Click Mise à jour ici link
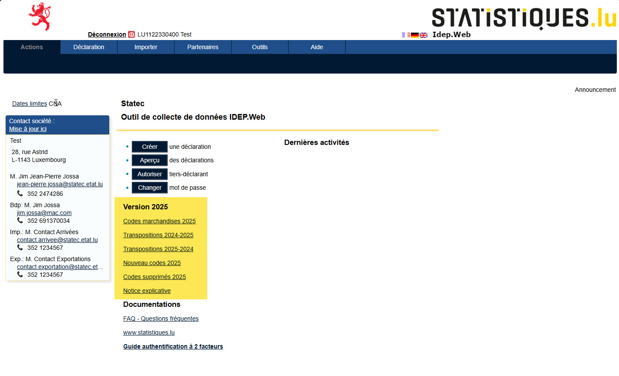This screenshot has height=376, width=619. pyautogui.click(x=28, y=129)
